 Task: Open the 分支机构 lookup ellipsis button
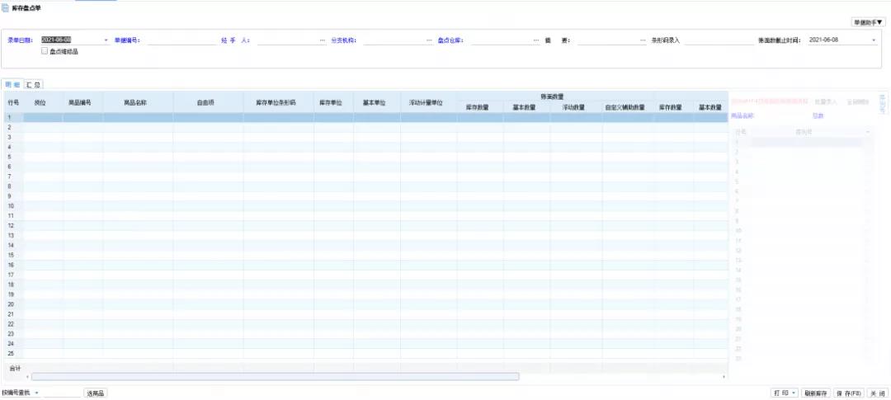tap(429, 40)
